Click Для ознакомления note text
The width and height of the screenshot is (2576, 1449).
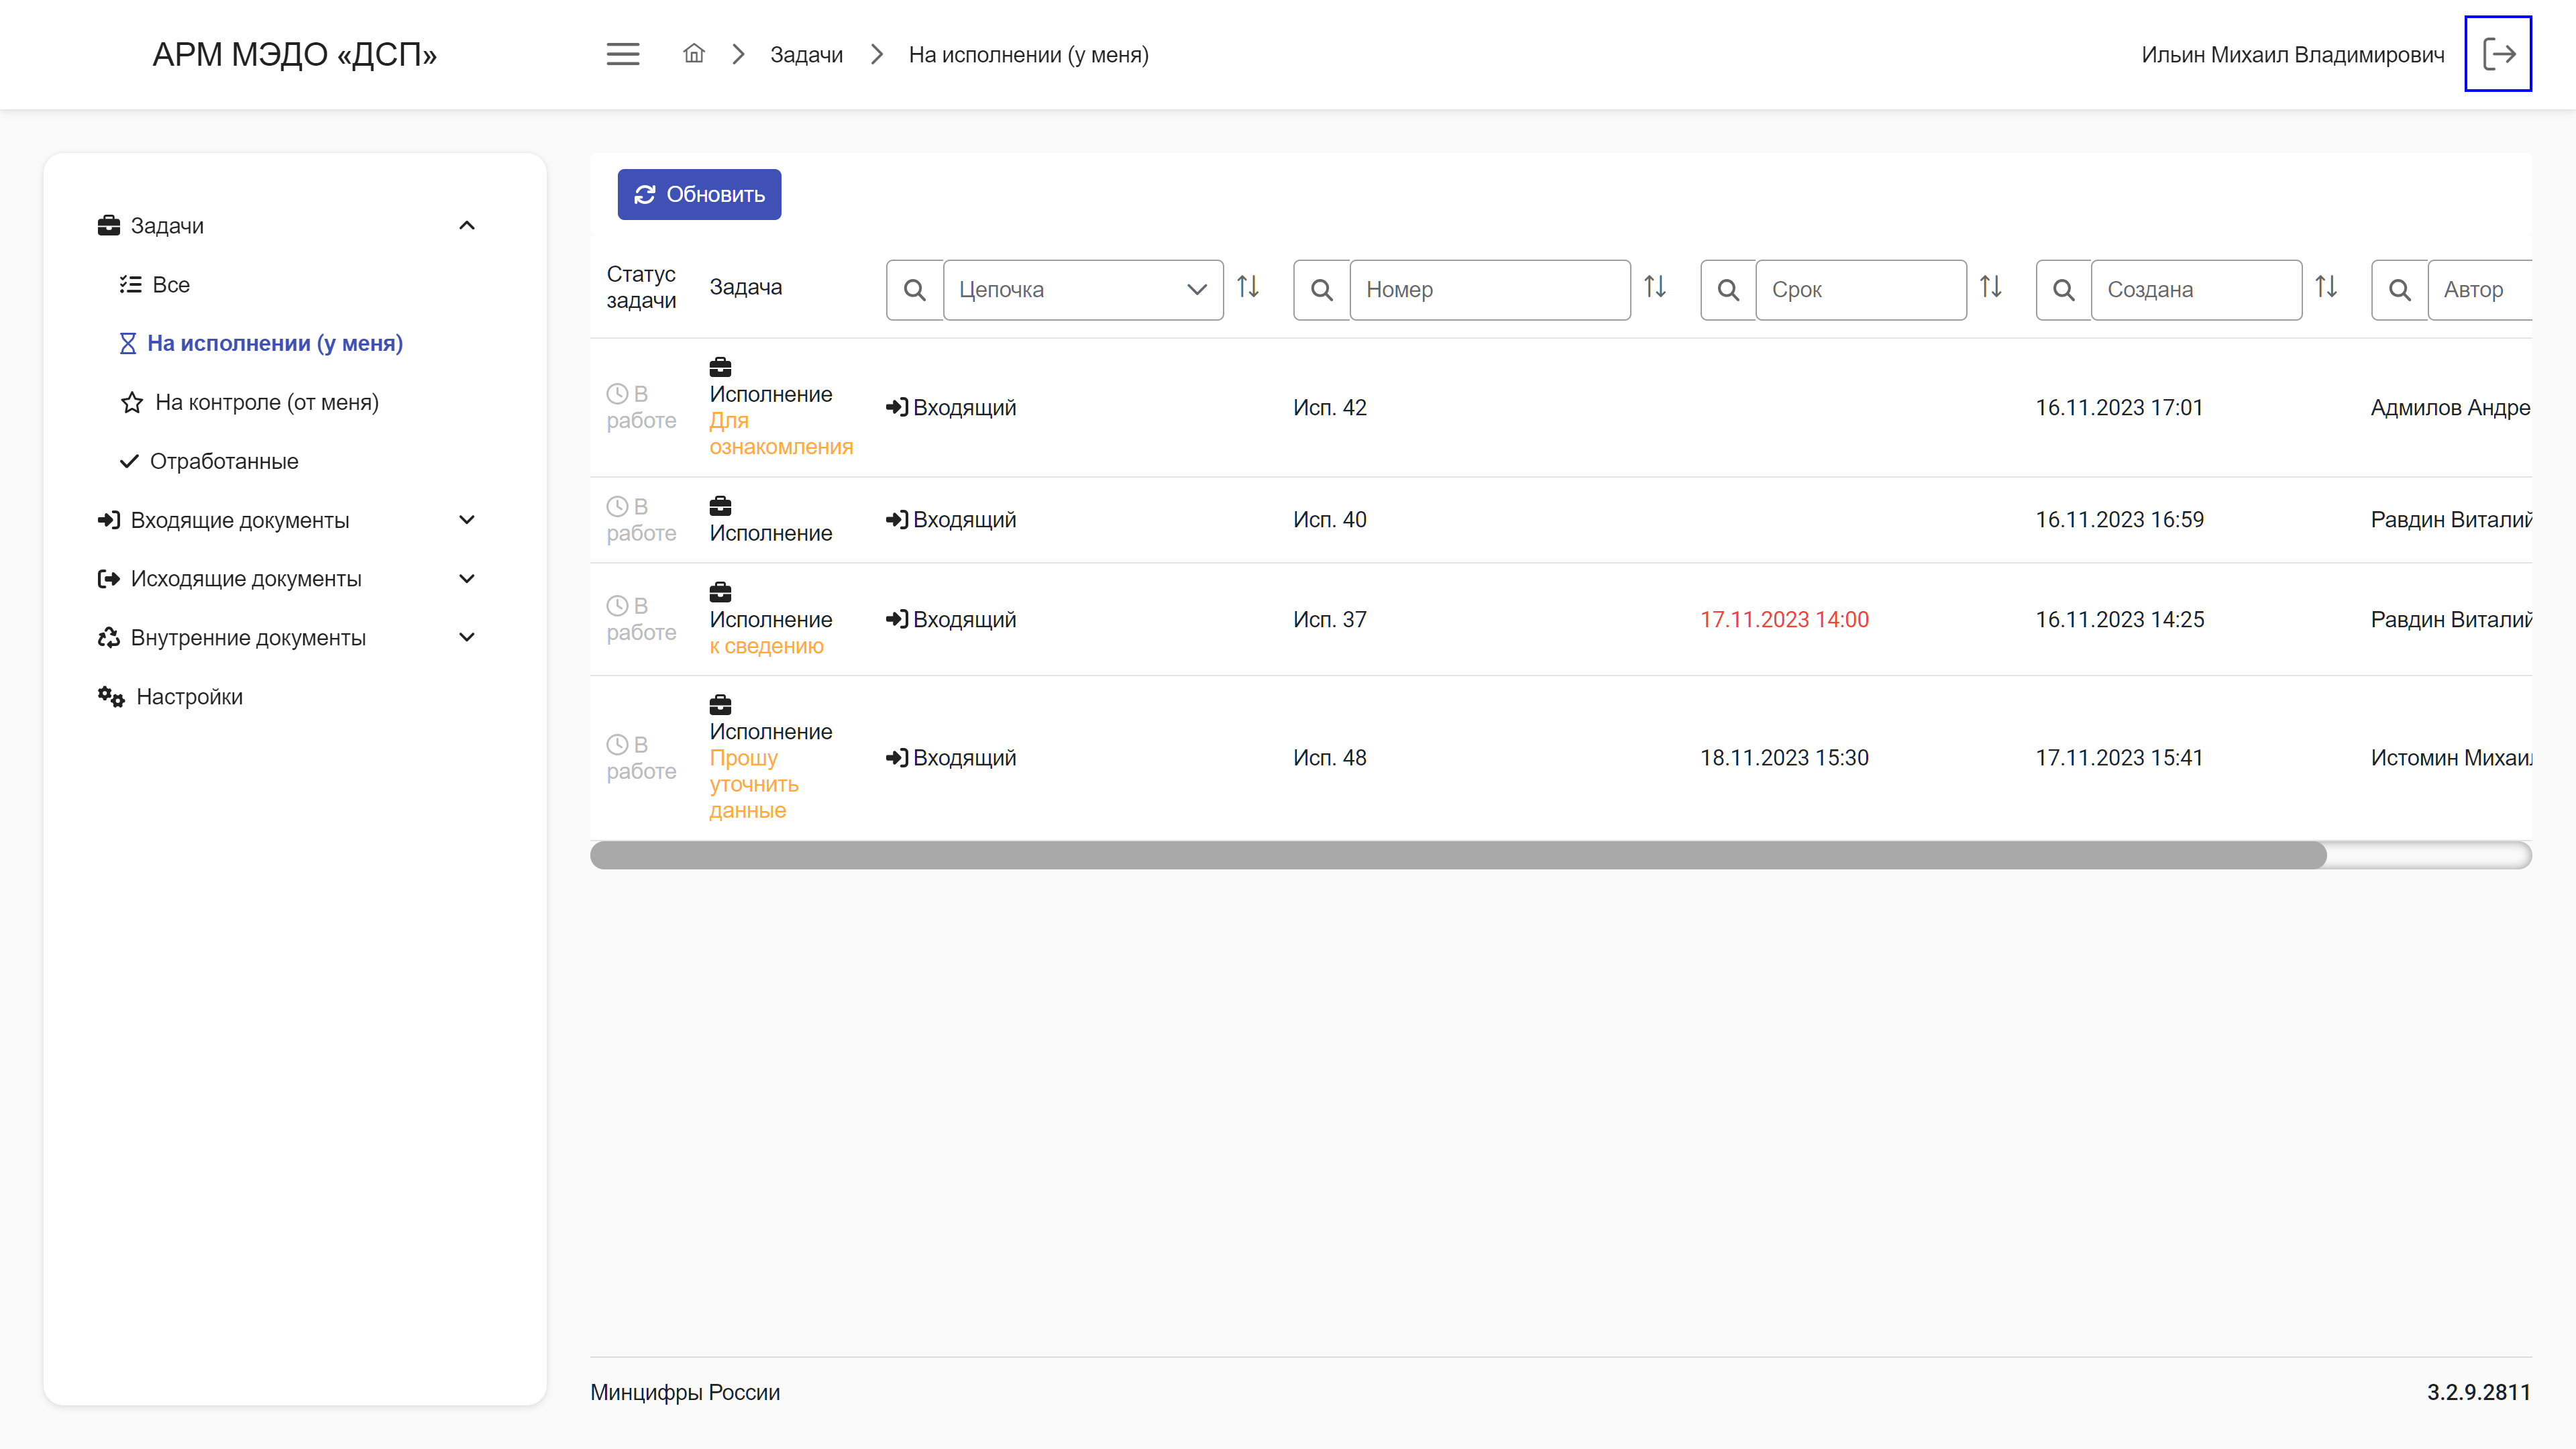(x=781, y=433)
